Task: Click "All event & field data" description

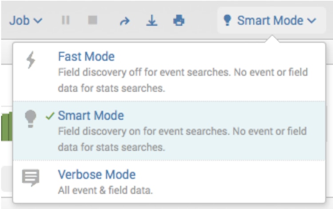Action: (x=105, y=191)
